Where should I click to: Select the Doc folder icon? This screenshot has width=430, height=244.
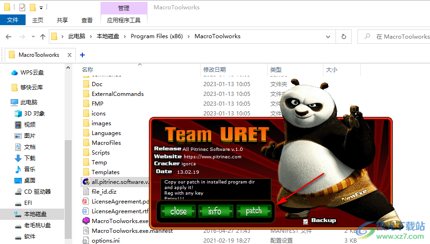86,84
